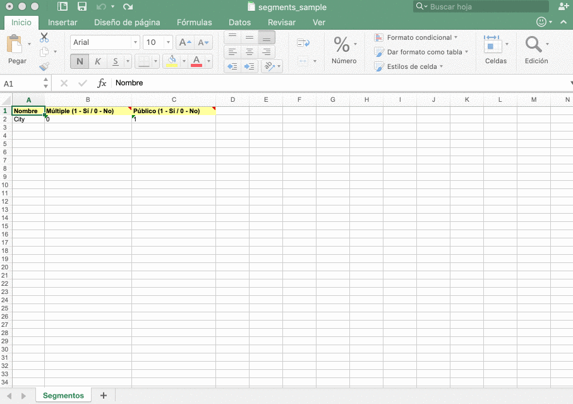Viewport: 573px width, 404px height.
Task: Click the Edición magnifier icon
Action: pos(534,44)
